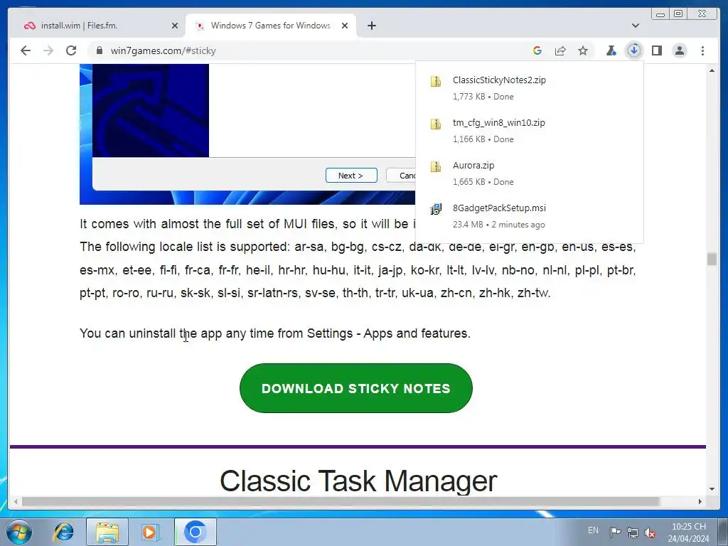
Task: Click the scroll up arrow
Action: pyautogui.click(x=712, y=70)
